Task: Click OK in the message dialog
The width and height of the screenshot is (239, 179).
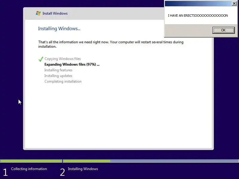Action: (x=223, y=30)
